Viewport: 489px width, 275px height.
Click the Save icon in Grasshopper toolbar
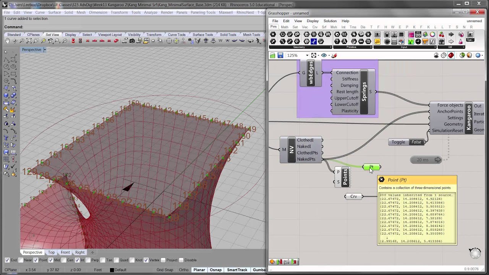[280, 55]
